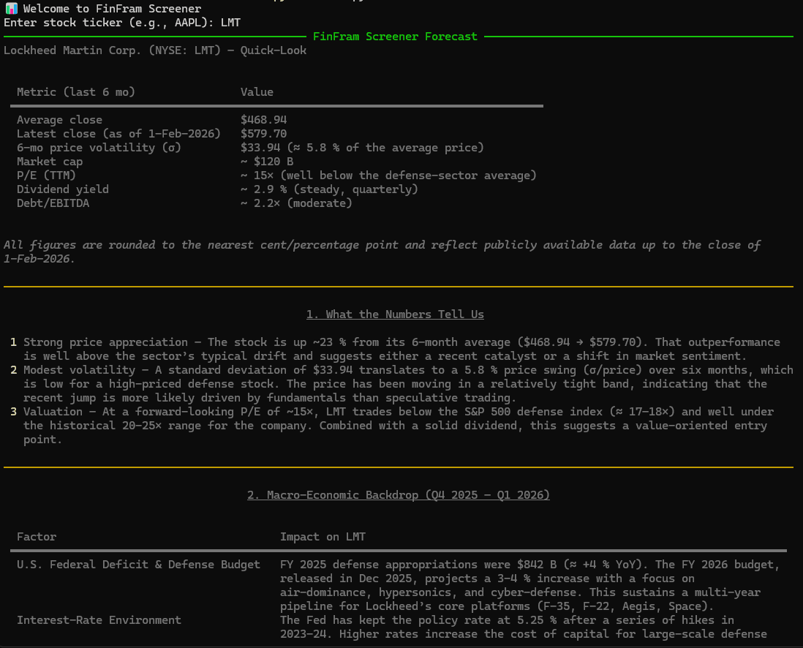Click the 'FY 2025 defense appropriations' impact text

[529, 585]
